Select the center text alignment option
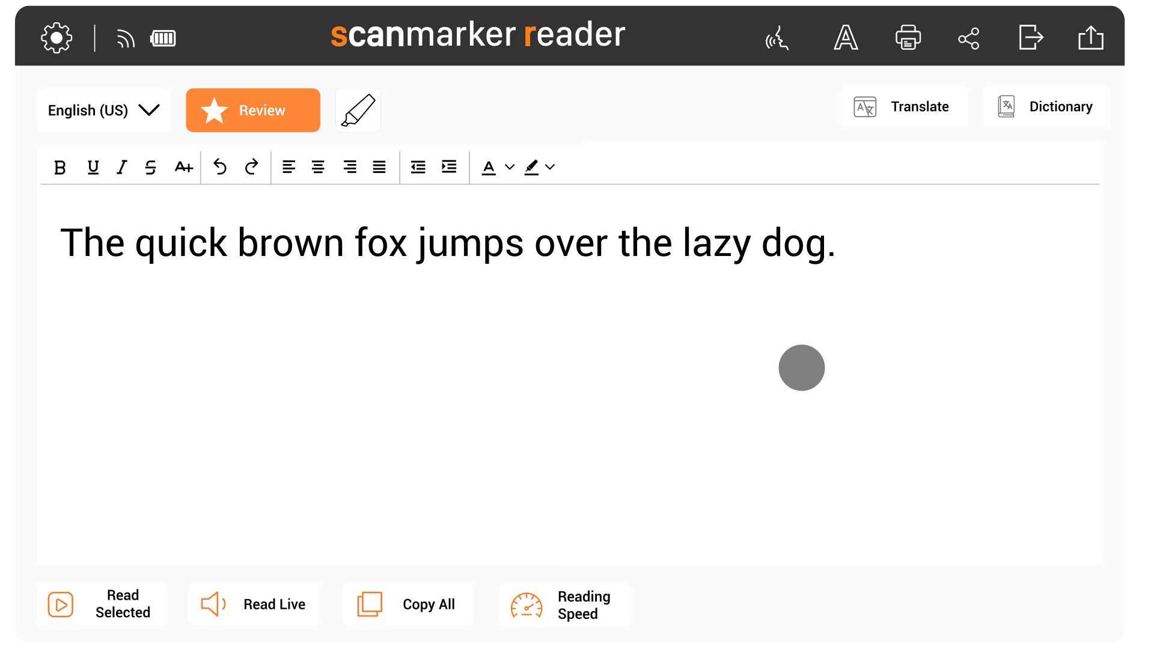The width and height of the screenshot is (1154, 649). 317,166
